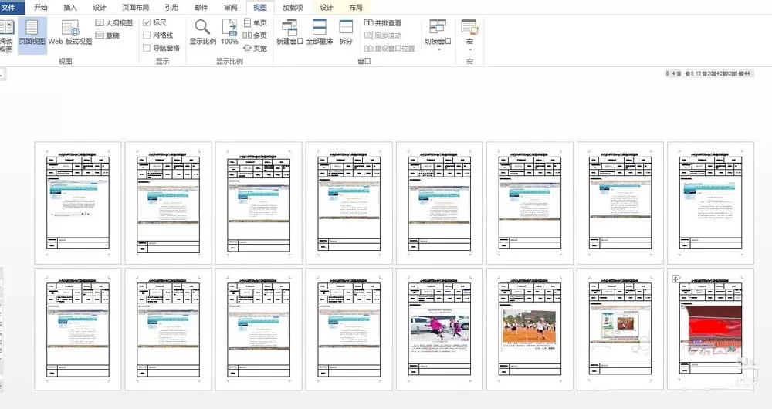Select 页面视图 page layout view

(x=32, y=36)
